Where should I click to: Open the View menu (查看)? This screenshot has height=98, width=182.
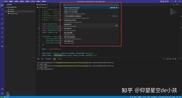point(22,2)
